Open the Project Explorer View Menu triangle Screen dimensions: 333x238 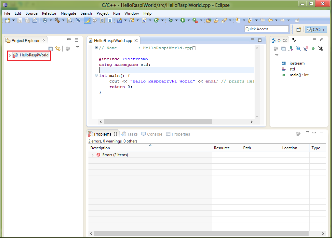[77, 47]
